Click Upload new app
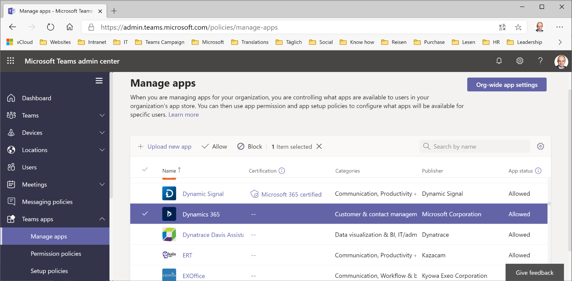572x281 pixels. pyautogui.click(x=165, y=147)
